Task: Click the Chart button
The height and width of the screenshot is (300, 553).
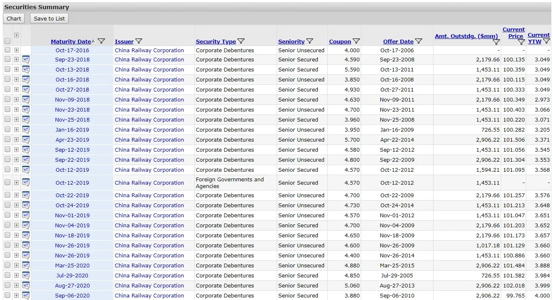Action: click(x=14, y=18)
